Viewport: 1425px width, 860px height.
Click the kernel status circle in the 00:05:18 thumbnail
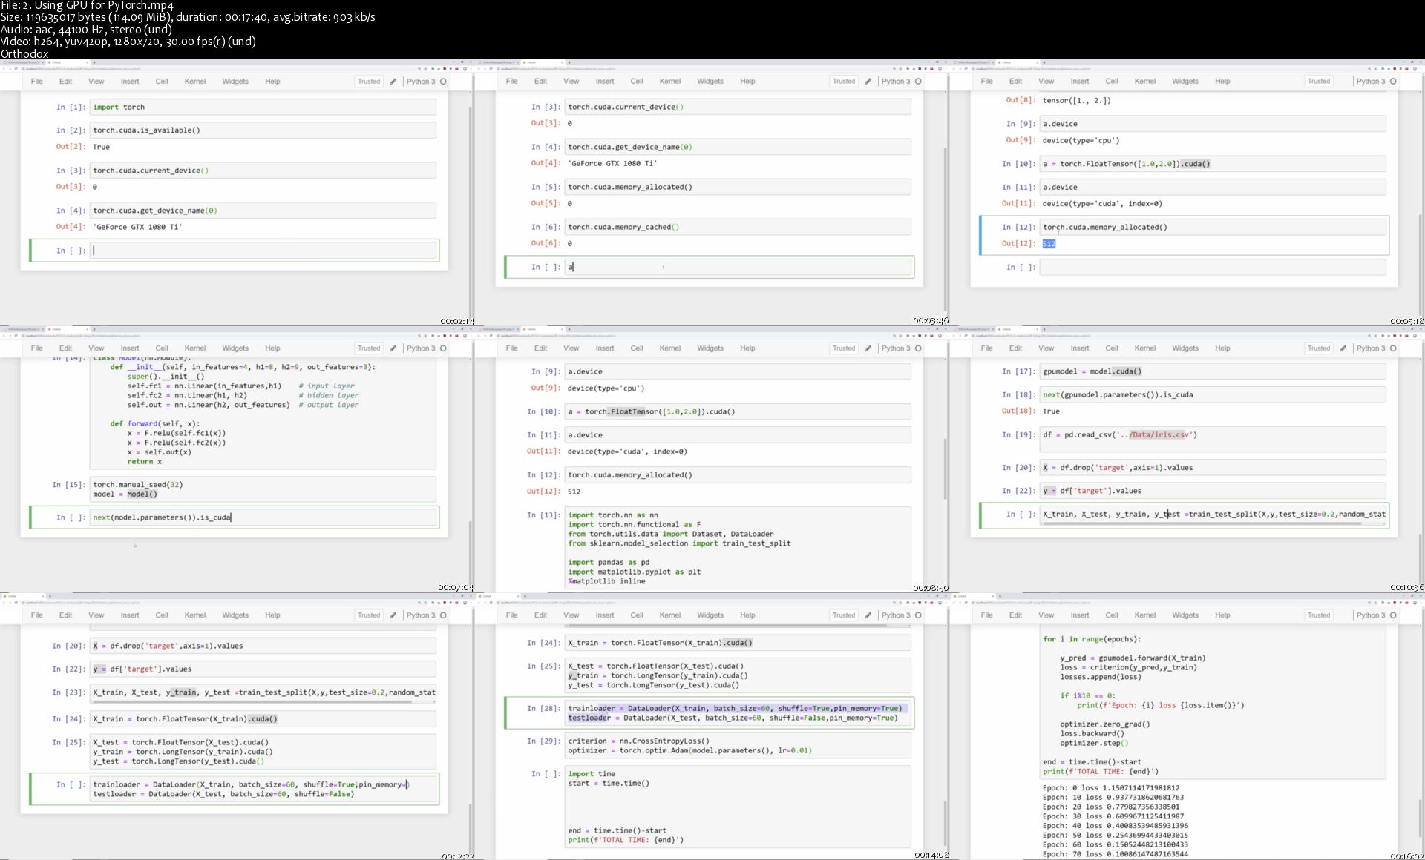[1393, 82]
